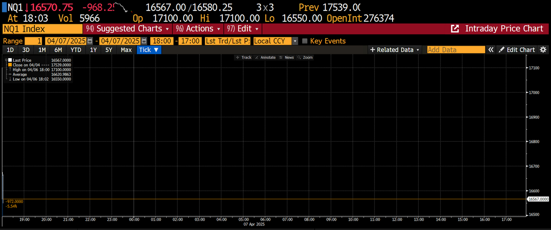This screenshot has height=230, width=551.
Task: Open the News overlay tool
Action: tap(287, 57)
